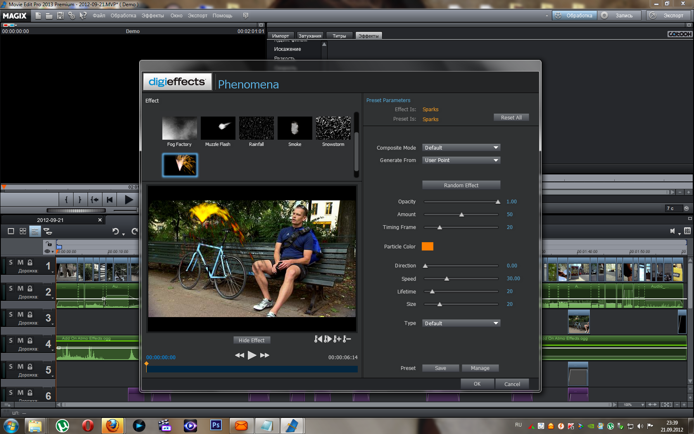694x434 pixels.
Task: Select the Sparks effect thumbnail
Action: [x=180, y=165]
